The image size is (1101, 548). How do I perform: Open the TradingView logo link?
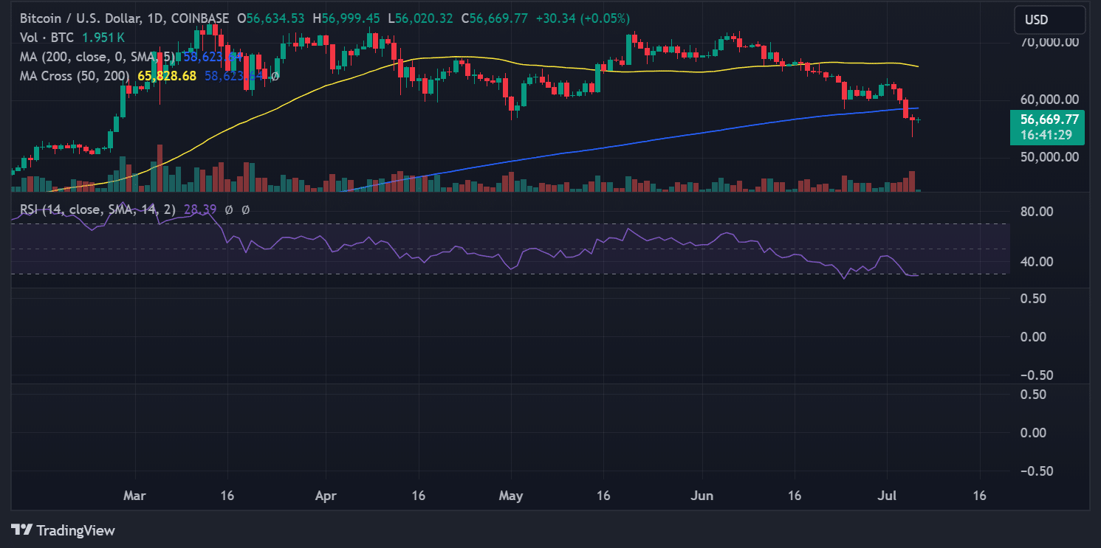coord(64,530)
